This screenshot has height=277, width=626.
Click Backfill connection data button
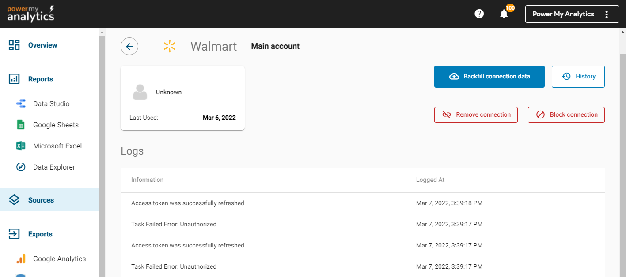pyautogui.click(x=489, y=77)
